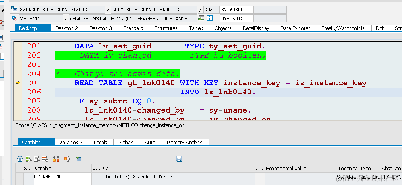
Task: Click the program icon beside SAPLCRM_BUPA_CRMN_DIALOG
Action: (14, 10)
